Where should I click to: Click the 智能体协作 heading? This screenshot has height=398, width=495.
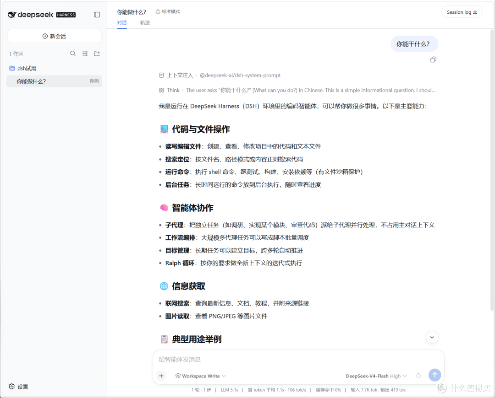click(x=187, y=208)
